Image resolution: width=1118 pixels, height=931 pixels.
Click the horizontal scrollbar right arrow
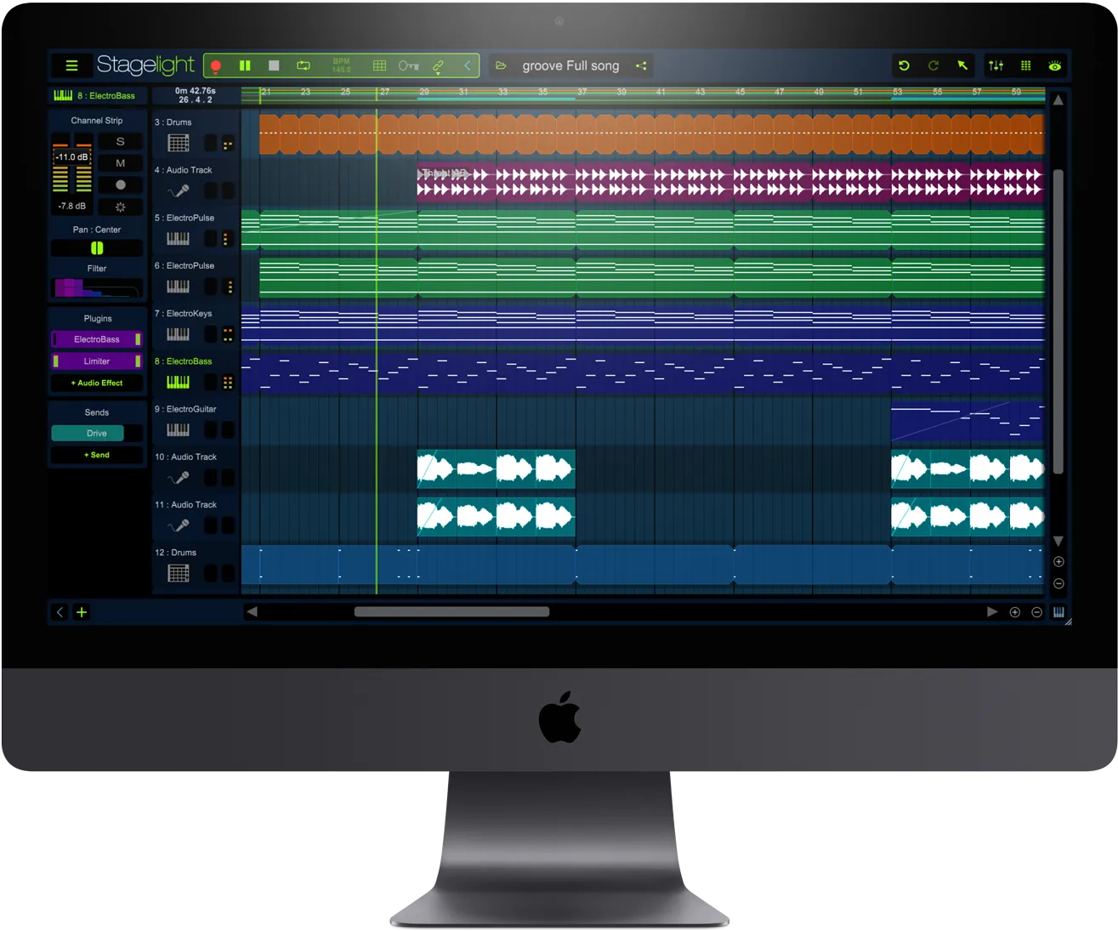point(991,611)
